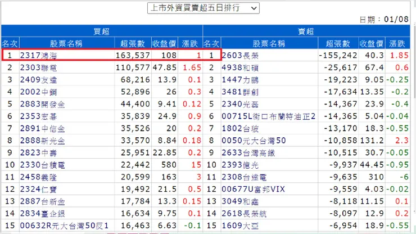Click 00715L街口布蘭特油正2 link
The image size is (416, 234).
[269, 116]
